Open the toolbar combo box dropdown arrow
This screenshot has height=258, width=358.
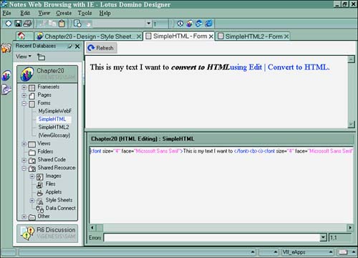point(148,24)
